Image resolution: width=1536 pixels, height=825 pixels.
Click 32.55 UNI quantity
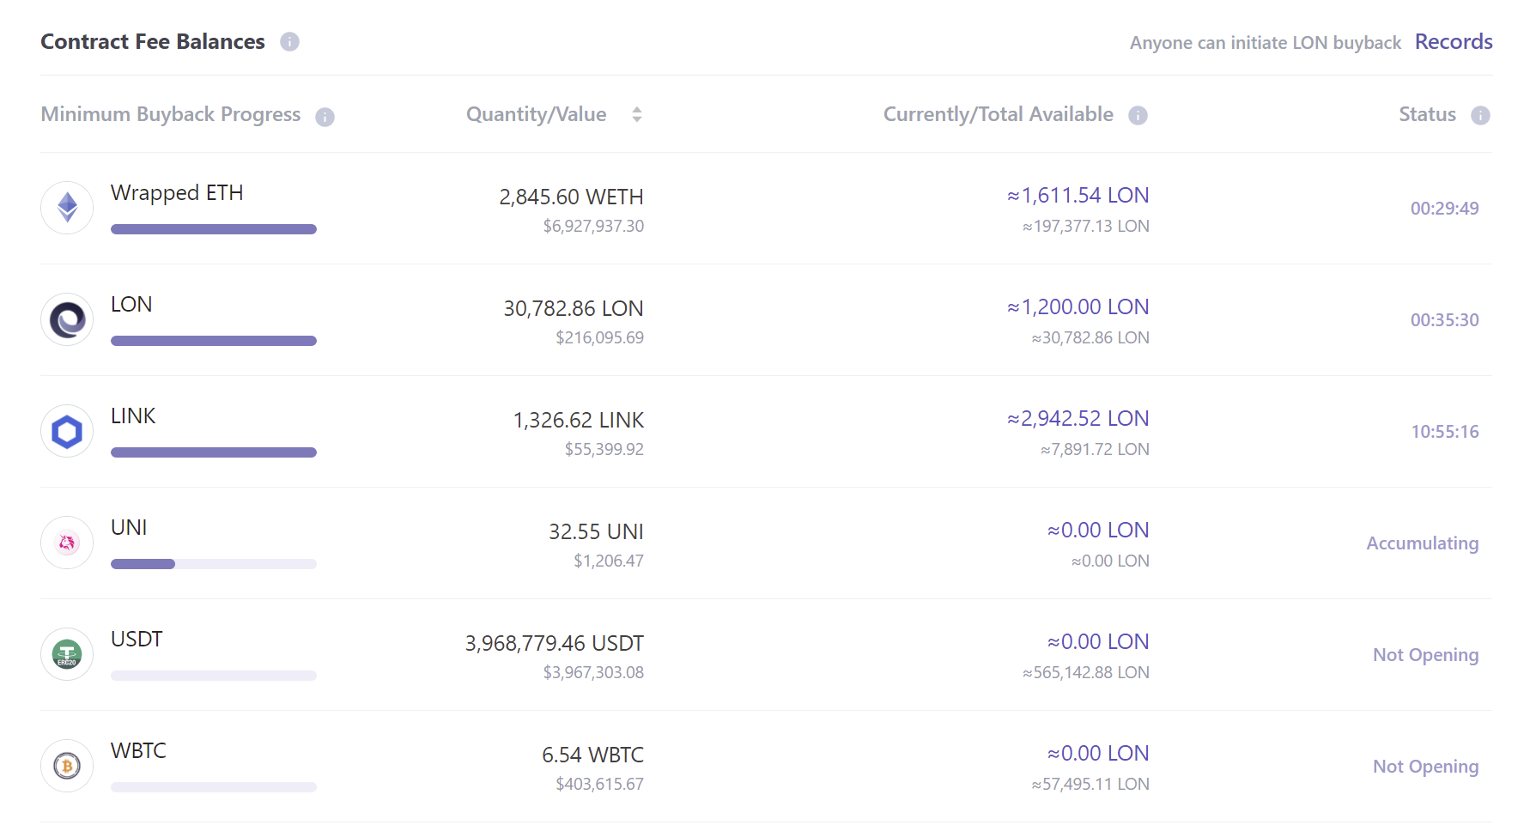click(596, 531)
